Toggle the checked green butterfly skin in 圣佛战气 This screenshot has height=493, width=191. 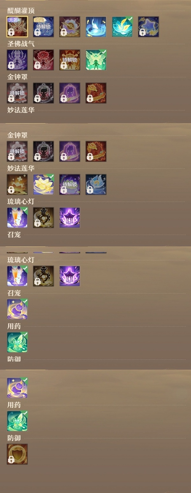96,60
